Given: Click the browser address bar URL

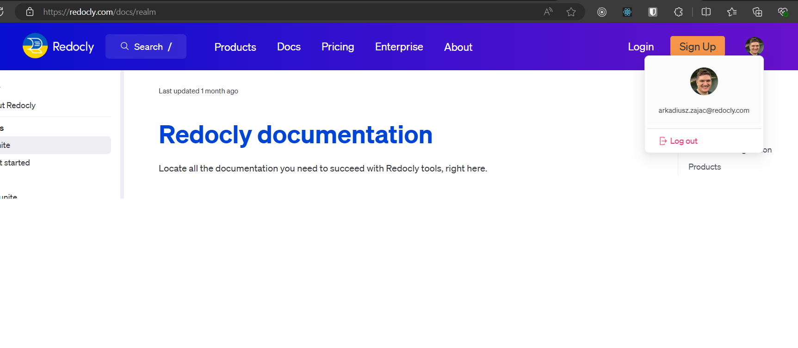Looking at the screenshot, I should tap(99, 12).
